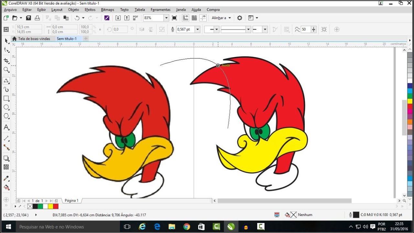Select the Transparency checkerboard tool

click(6, 167)
